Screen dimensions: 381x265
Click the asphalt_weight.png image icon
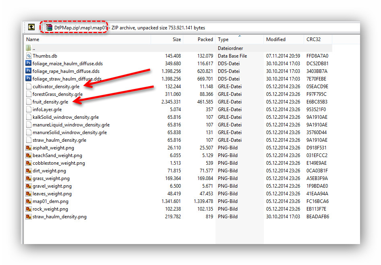[x=29, y=148]
